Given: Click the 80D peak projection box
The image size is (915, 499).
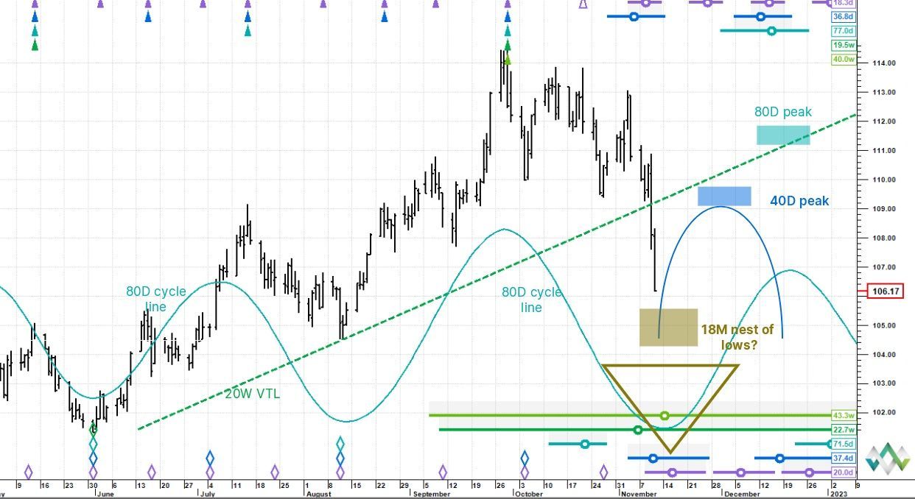Looking at the screenshot, I should (x=782, y=135).
